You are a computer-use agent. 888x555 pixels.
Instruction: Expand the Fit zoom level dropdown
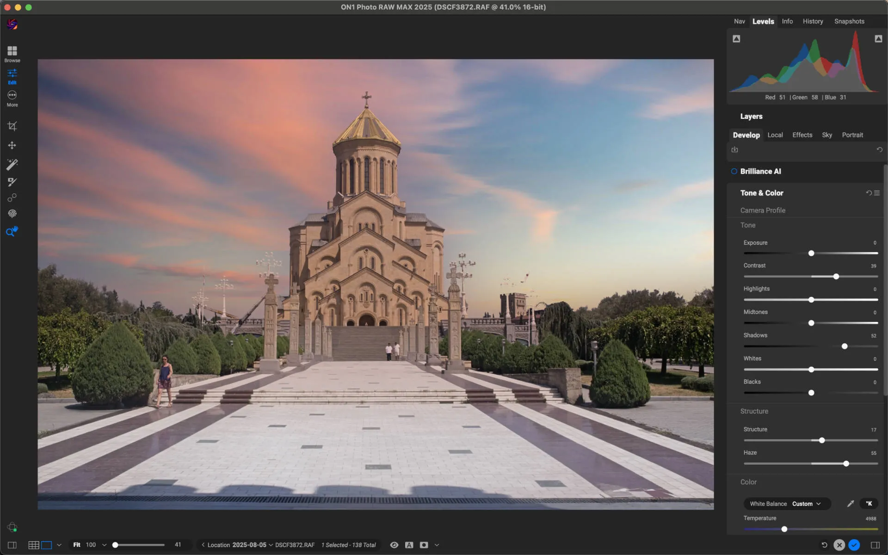coord(104,545)
